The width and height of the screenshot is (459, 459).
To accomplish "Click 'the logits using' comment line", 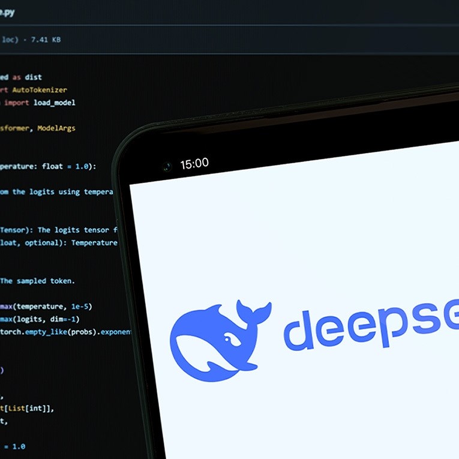I will 46,192.
